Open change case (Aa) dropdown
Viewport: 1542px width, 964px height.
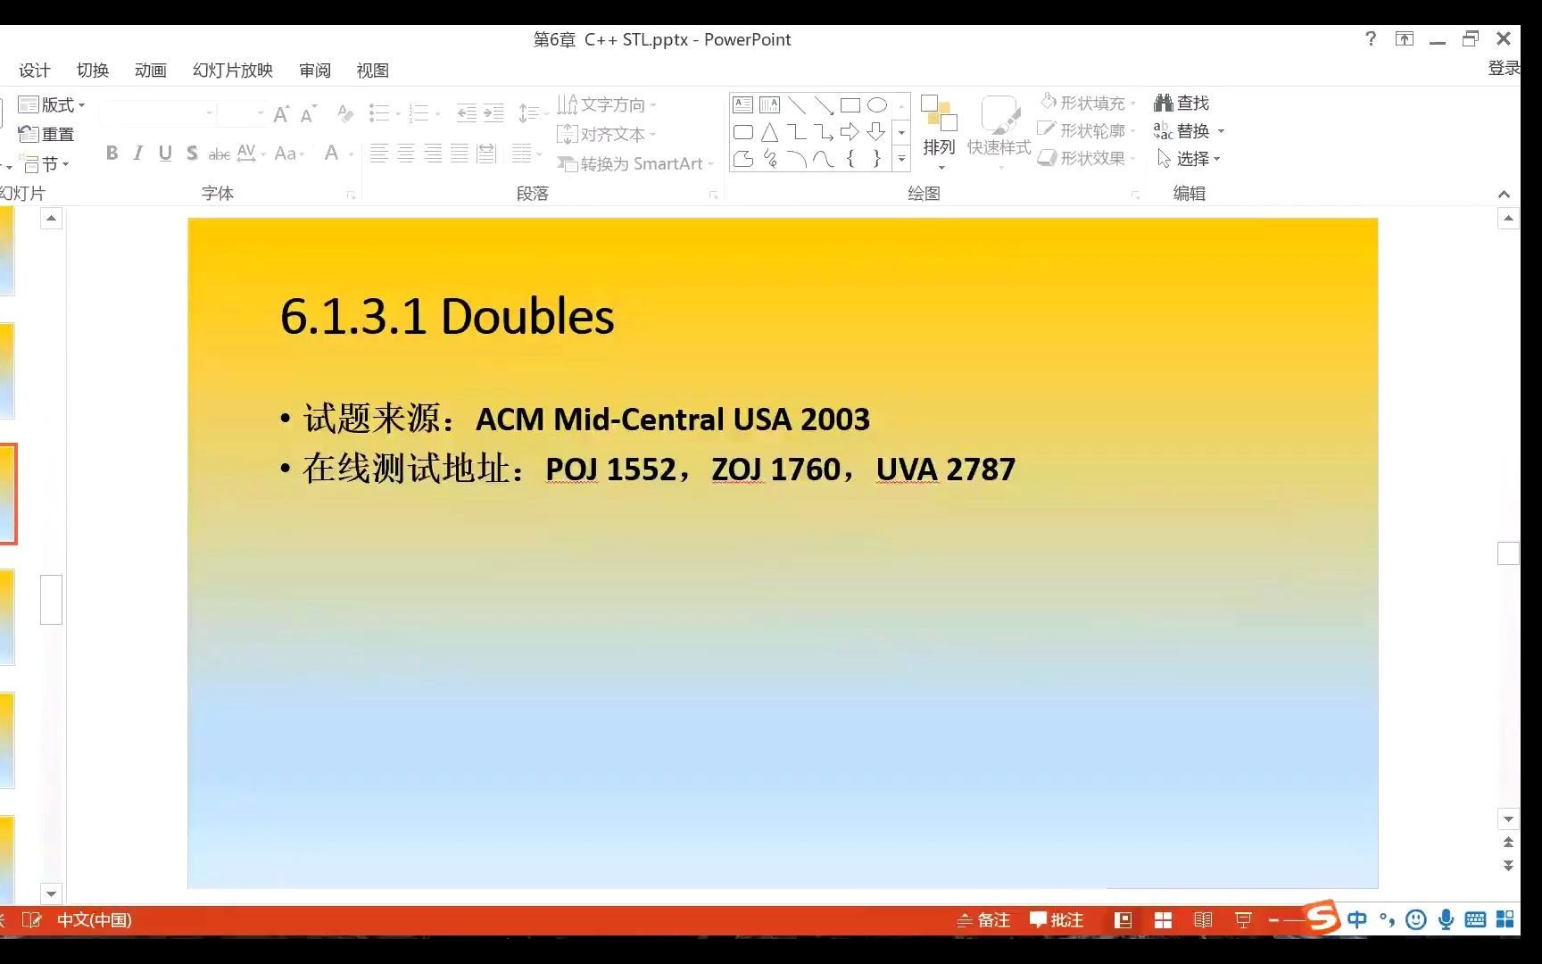pyautogui.click(x=289, y=154)
